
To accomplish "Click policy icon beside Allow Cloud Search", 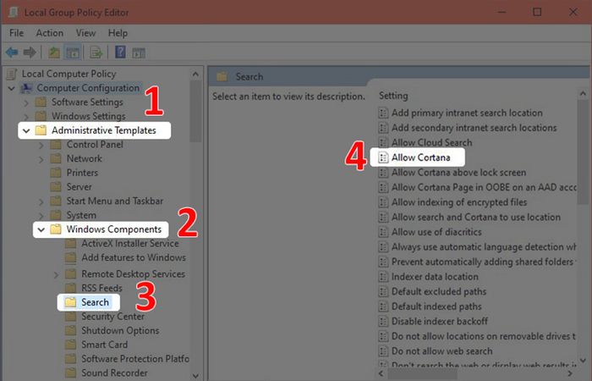I will (383, 142).
